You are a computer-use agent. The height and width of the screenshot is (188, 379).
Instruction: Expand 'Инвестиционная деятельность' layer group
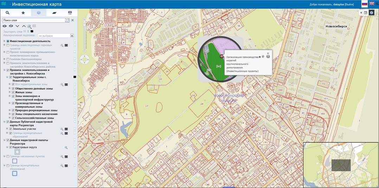[x=4, y=41]
